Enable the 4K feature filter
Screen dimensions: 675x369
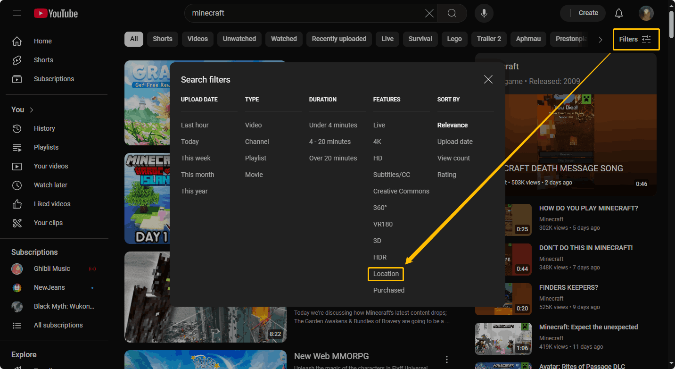[x=377, y=142]
